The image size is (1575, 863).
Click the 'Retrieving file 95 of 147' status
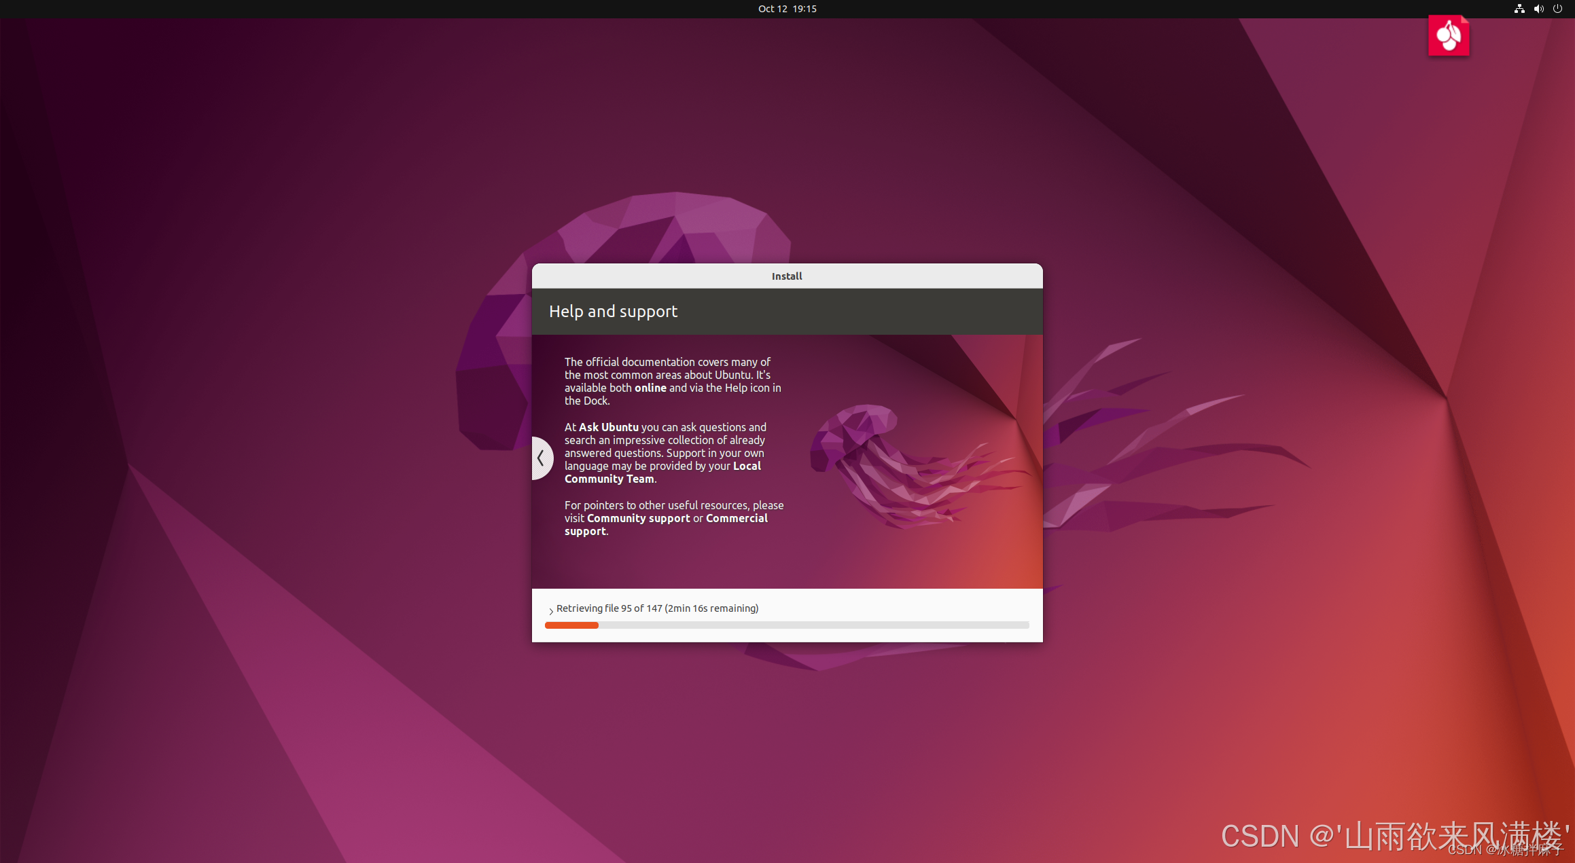pyautogui.click(x=657, y=608)
